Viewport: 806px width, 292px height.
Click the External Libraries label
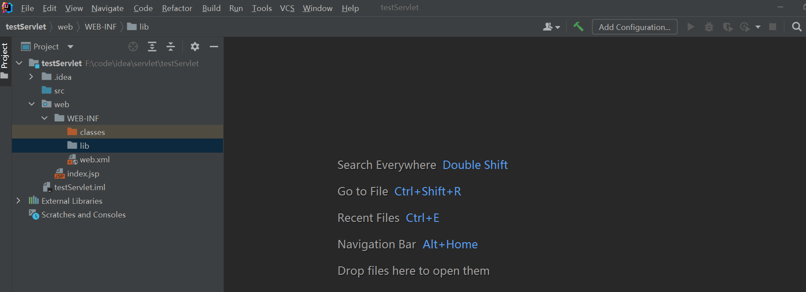tap(72, 201)
